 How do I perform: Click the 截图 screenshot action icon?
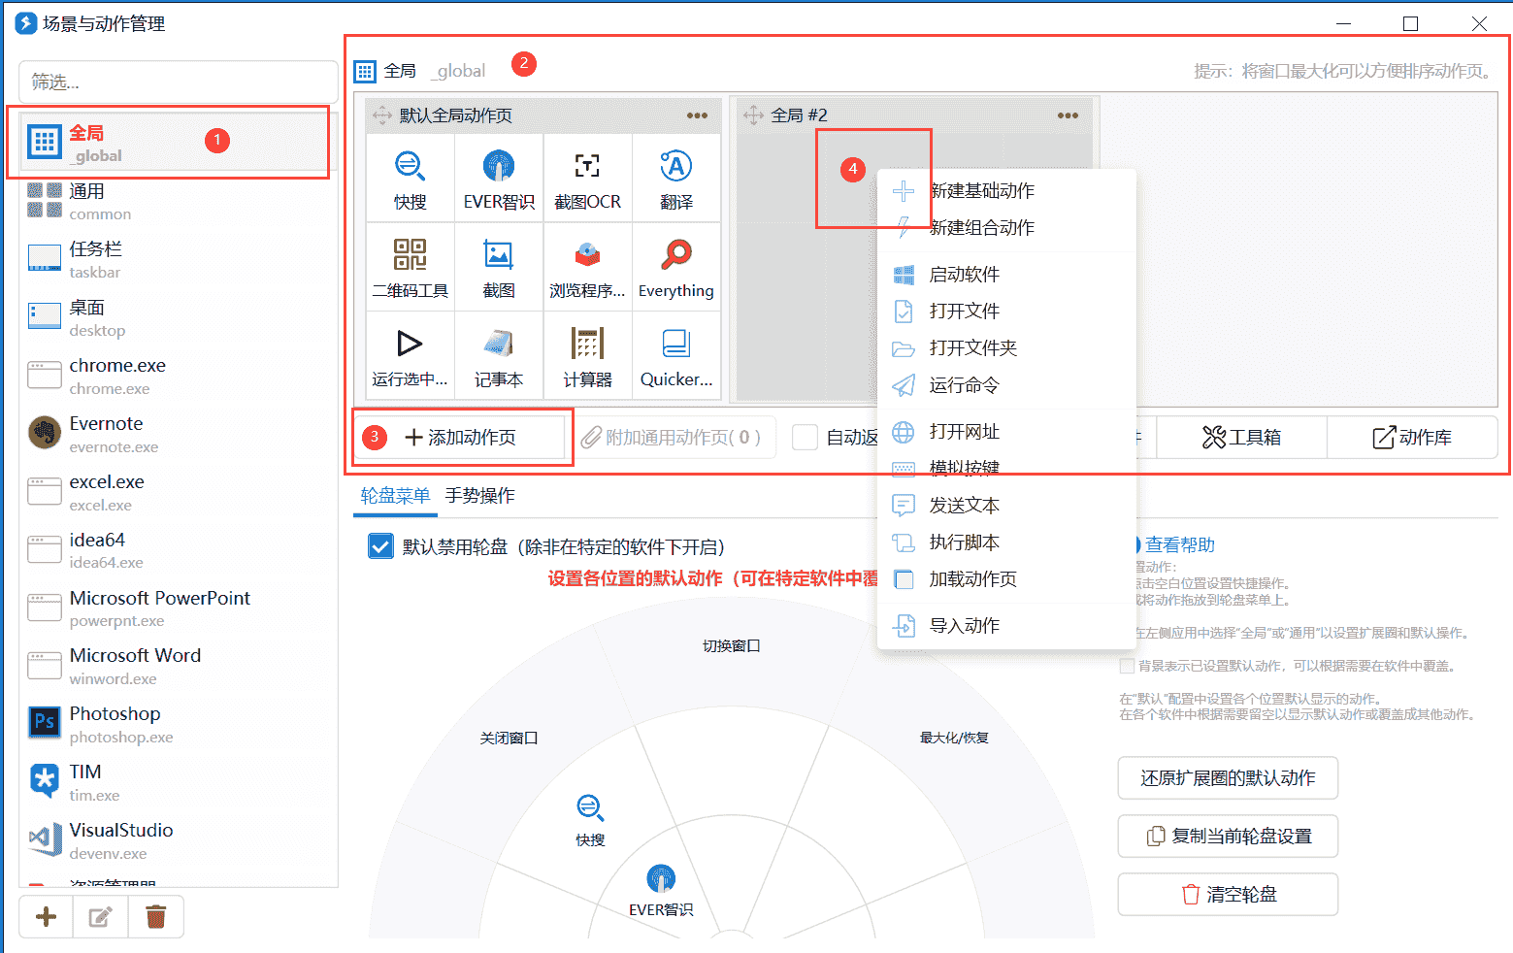[499, 267]
